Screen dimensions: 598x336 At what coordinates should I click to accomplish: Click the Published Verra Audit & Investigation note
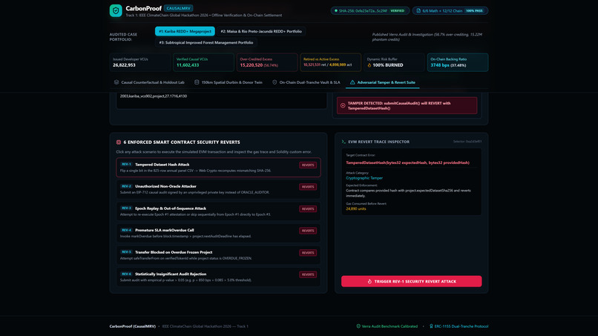427,37
